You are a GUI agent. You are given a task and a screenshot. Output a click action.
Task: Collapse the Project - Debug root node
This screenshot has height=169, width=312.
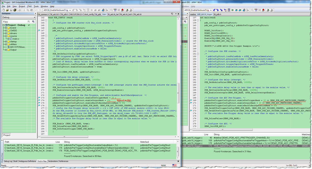point(3,25)
